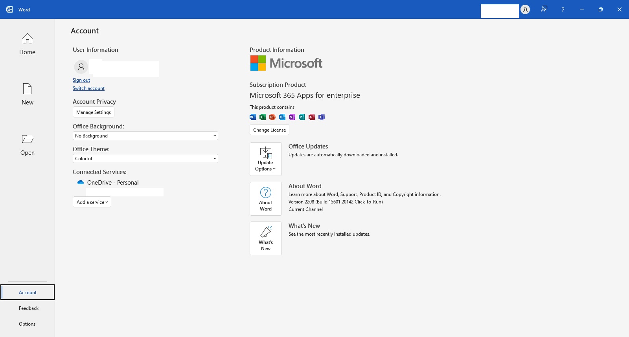Screen dimensions: 629x337
Task: Click the feedback person icon in title bar
Action: (x=544, y=9)
